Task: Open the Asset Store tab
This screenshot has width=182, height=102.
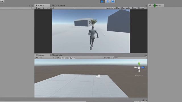Action: [59, 6]
